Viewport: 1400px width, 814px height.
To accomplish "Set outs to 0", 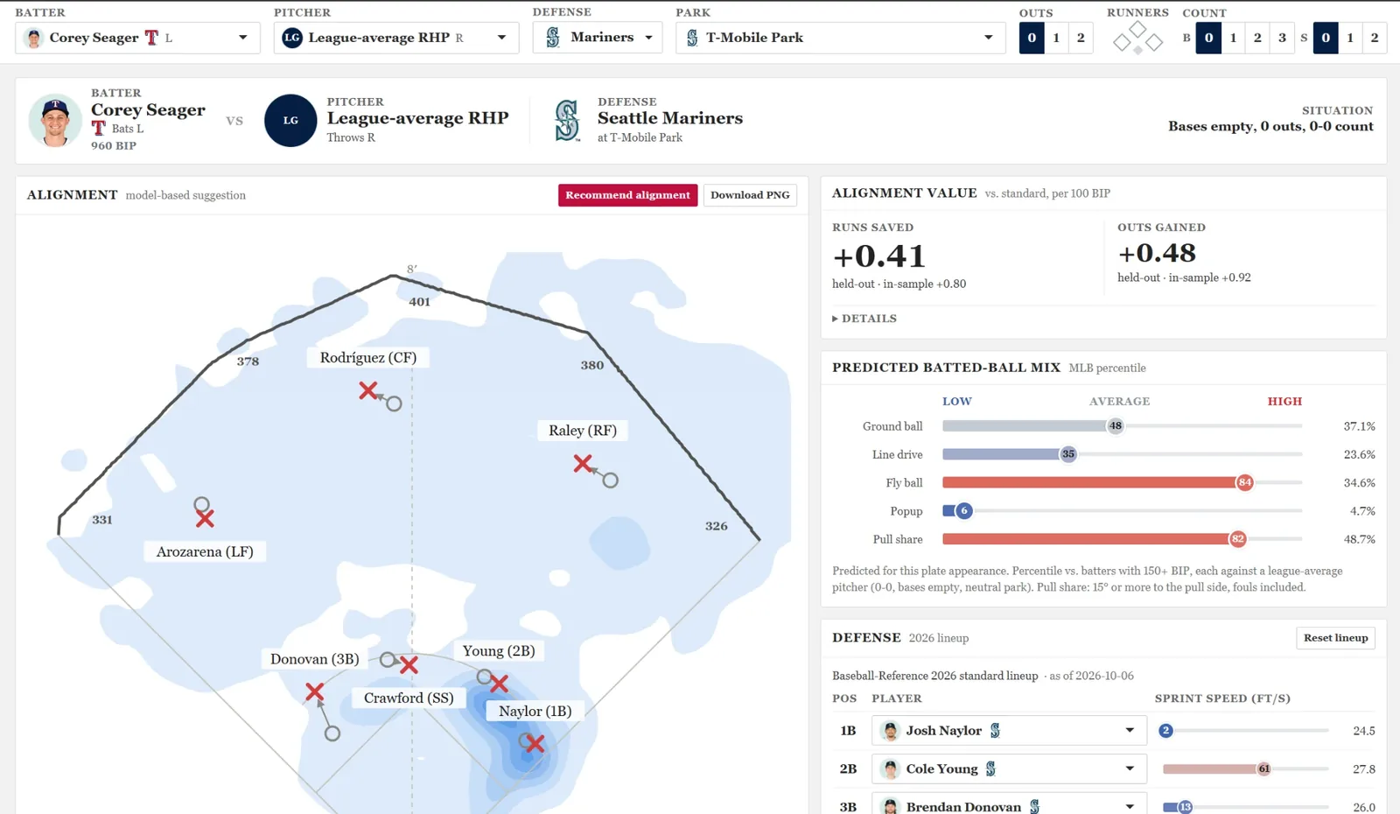I will pos(1032,38).
